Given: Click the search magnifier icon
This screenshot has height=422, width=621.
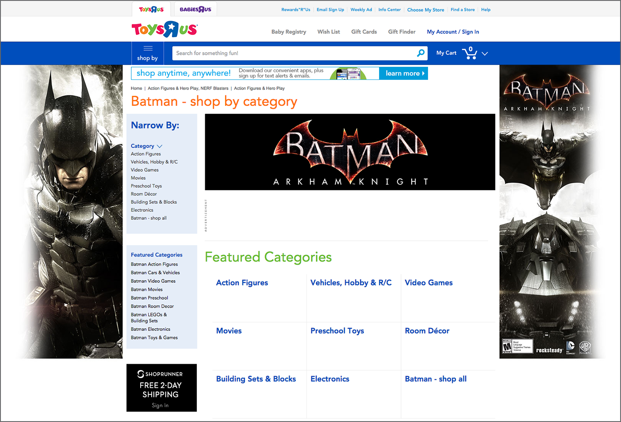Looking at the screenshot, I should click(x=420, y=53).
